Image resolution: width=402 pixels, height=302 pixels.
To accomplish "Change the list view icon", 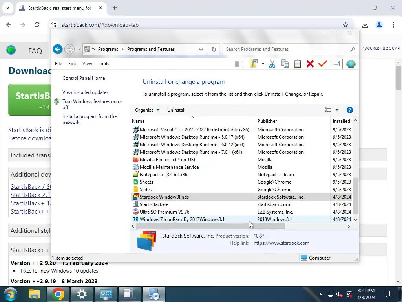I will [328, 110].
